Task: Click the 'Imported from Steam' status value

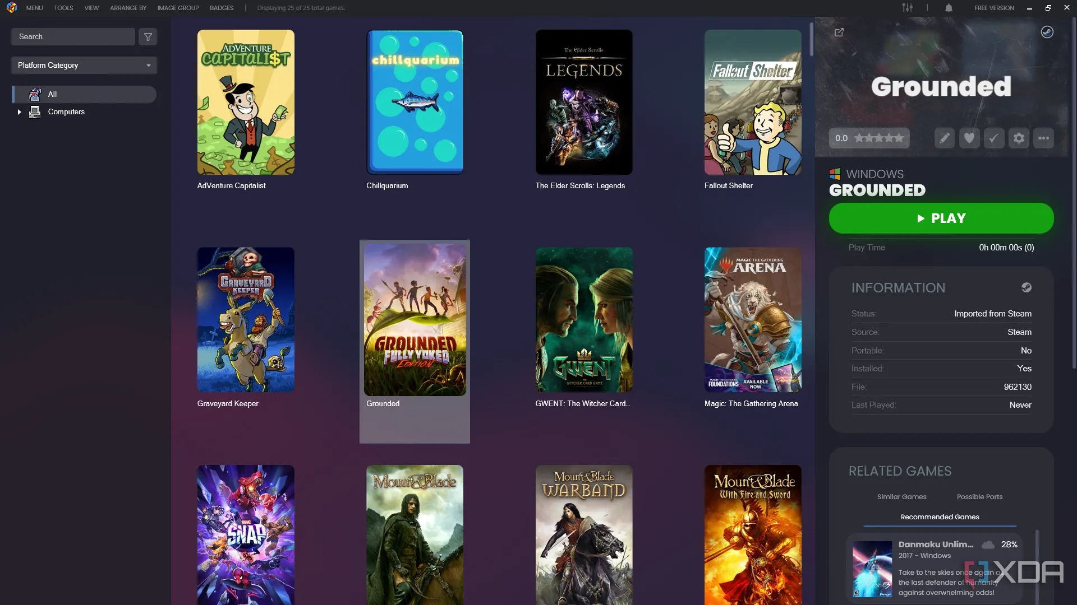Action: [x=993, y=314]
